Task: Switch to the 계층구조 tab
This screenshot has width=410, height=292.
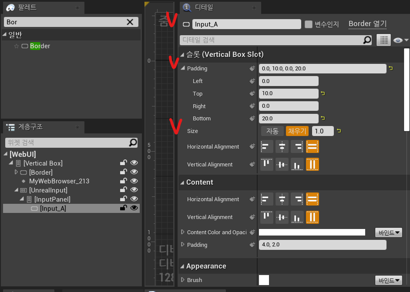Action: click(x=30, y=127)
